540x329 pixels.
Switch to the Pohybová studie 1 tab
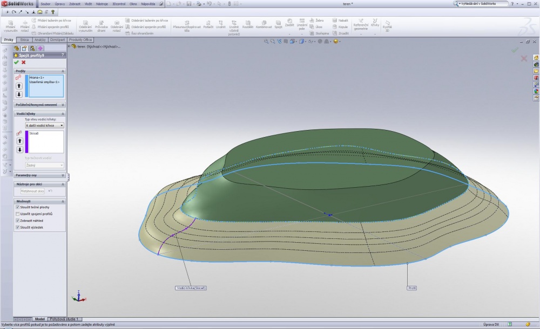pos(64,319)
